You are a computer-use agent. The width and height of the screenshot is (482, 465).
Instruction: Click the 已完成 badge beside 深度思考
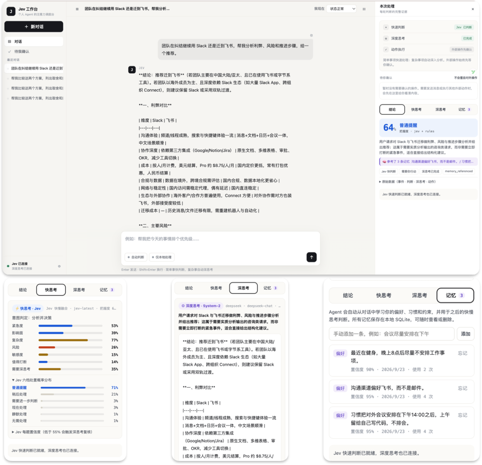point(467,38)
